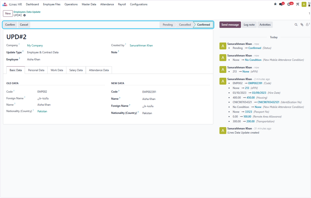Viewport: 311px width, 198px height.
Task: Open the My Company link
Action: [x=35, y=46]
